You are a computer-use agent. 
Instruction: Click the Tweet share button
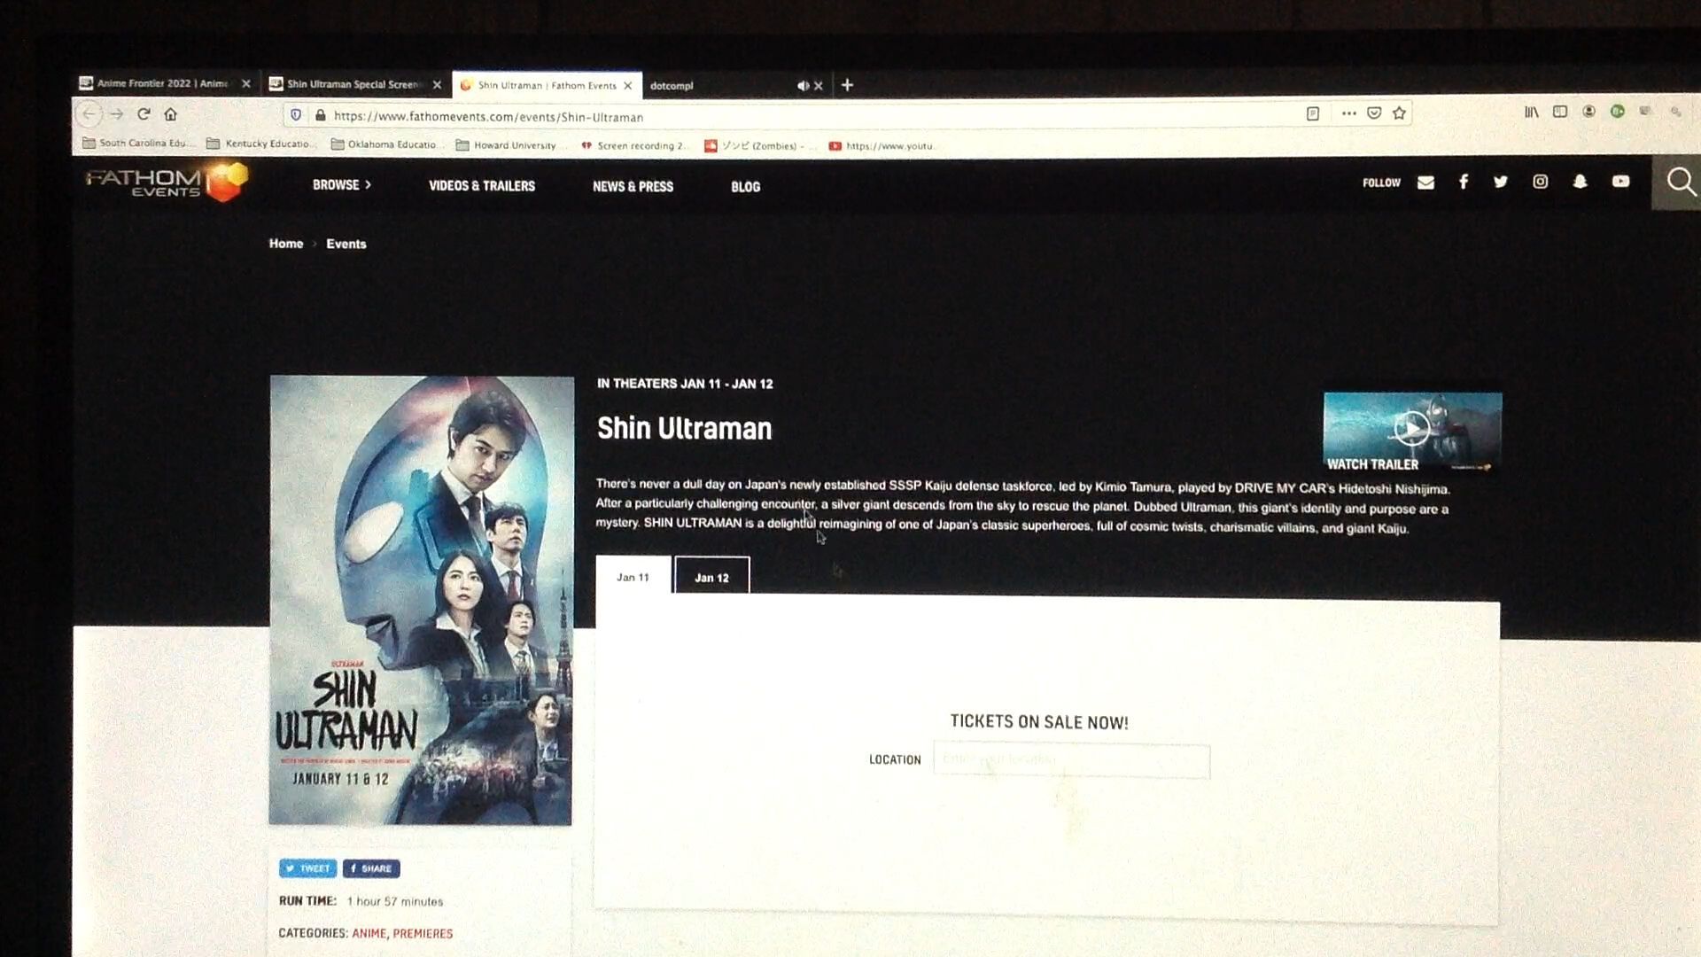[307, 868]
